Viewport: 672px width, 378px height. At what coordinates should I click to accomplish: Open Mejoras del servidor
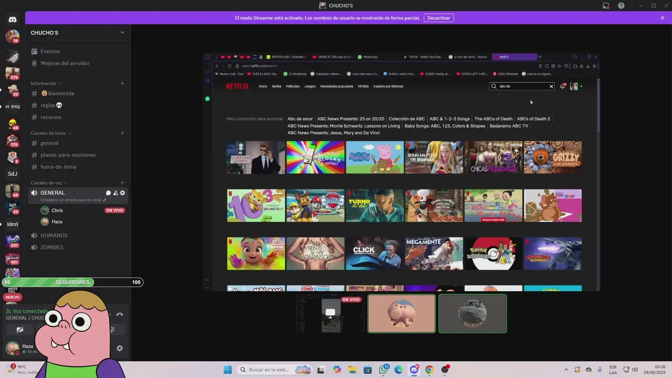point(79,63)
